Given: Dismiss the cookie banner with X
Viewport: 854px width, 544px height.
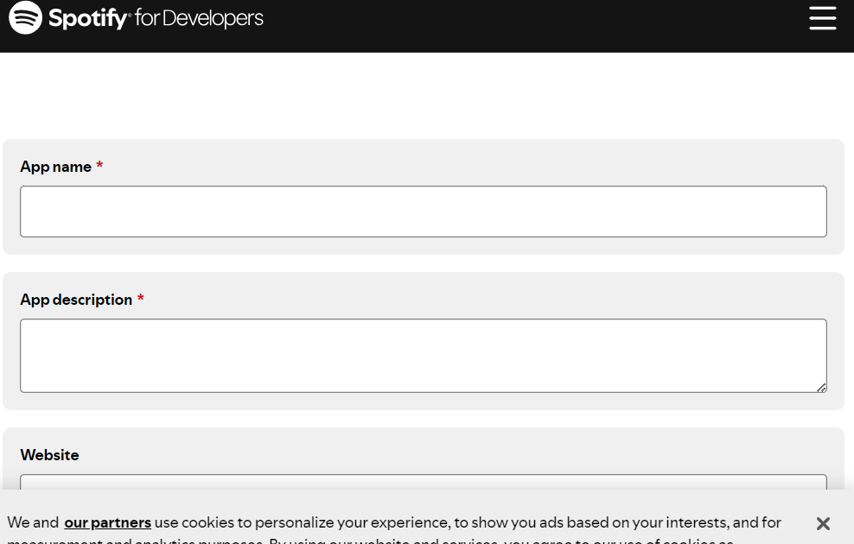Looking at the screenshot, I should (823, 523).
